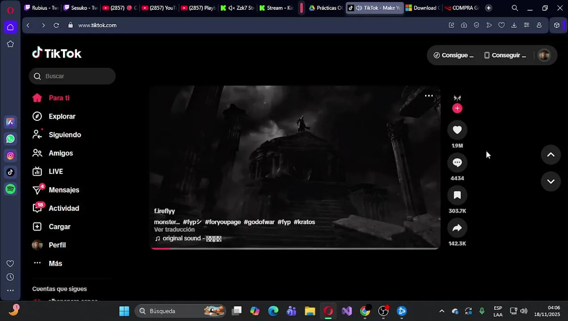Open sidebar three-dot settings
The width and height of the screenshot is (568, 321).
(x=10, y=291)
